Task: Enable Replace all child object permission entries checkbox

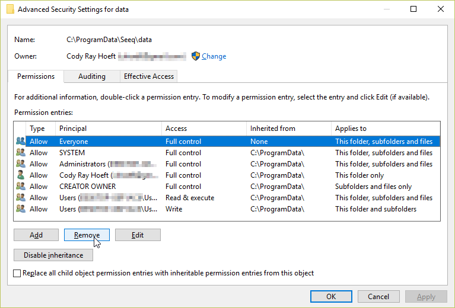Action: click(17, 273)
